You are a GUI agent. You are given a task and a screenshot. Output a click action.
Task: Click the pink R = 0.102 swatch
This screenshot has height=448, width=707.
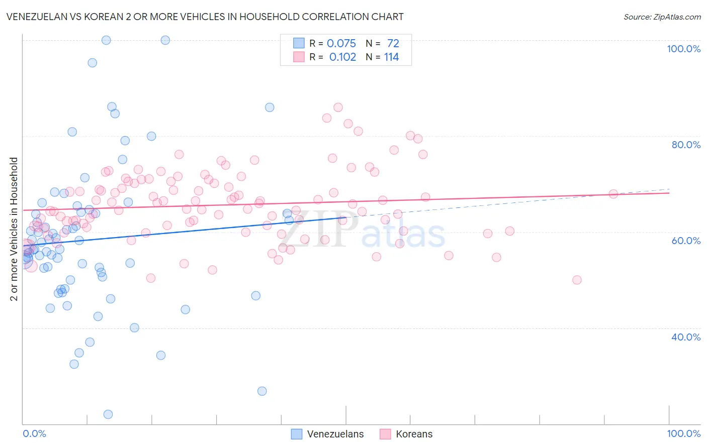click(x=299, y=57)
